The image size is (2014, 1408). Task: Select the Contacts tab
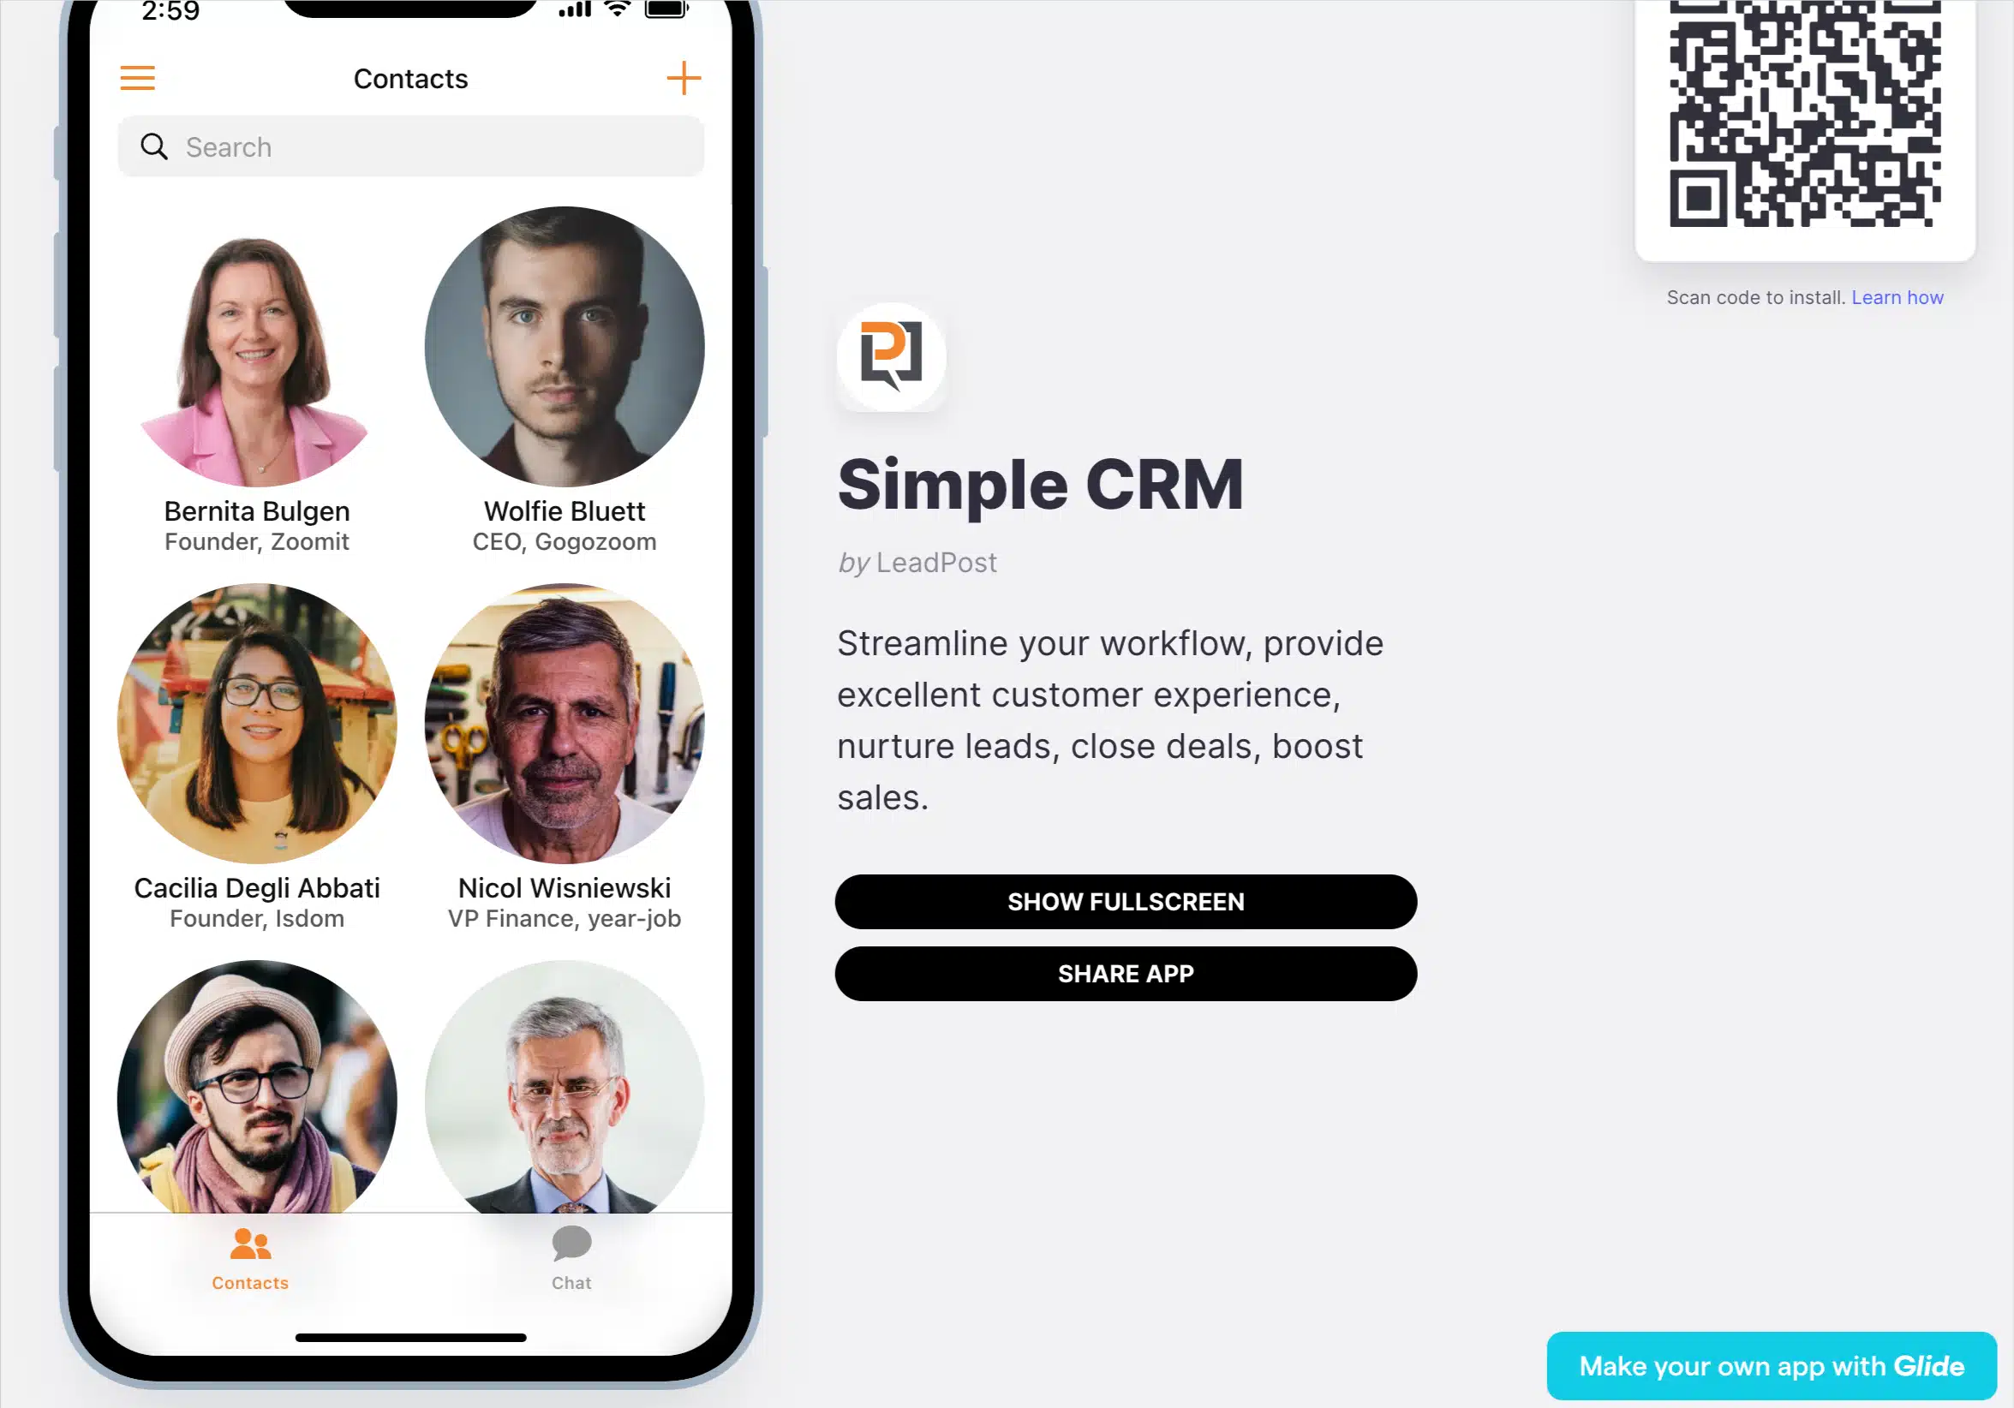pos(251,1254)
